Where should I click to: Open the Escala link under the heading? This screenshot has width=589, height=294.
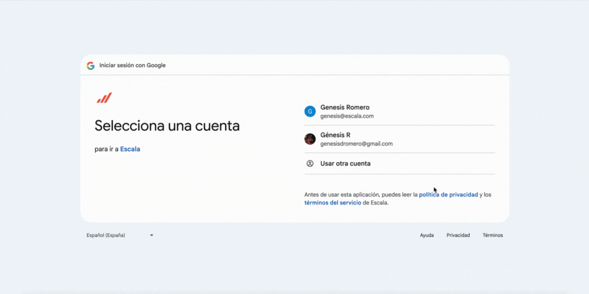tap(130, 149)
